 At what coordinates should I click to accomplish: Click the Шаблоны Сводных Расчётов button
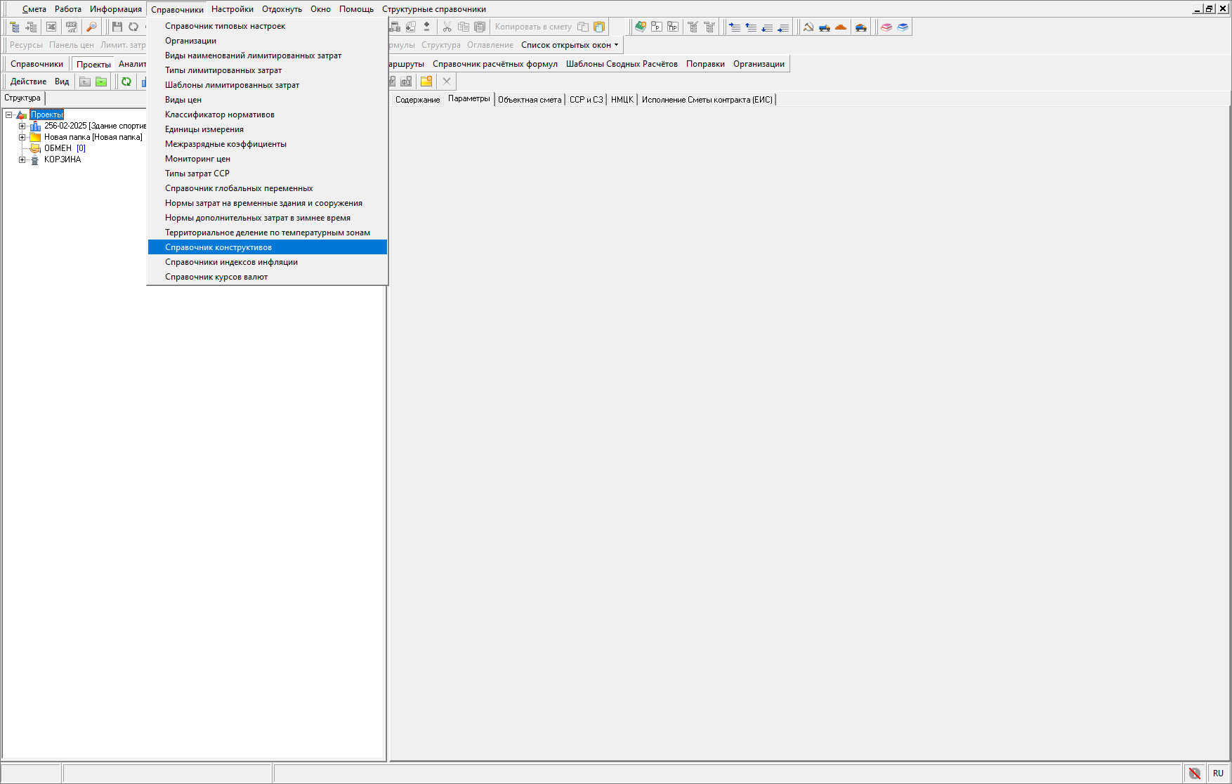click(622, 64)
